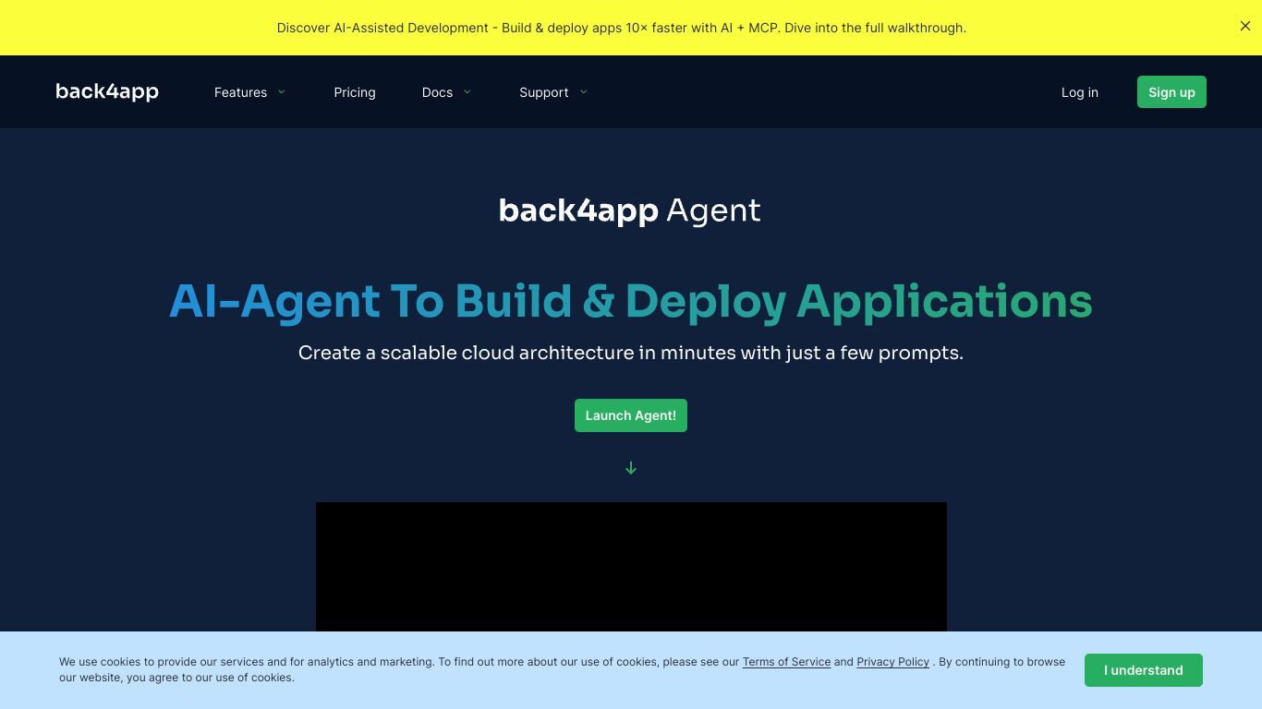Click the Launch Agent! button
This screenshot has height=709, width=1262.
click(631, 415)
